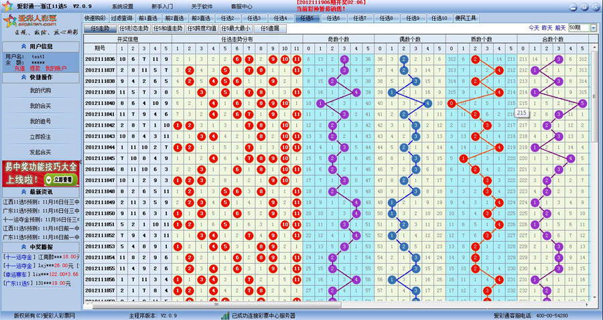Select the 任5最大最小 chart button

click(x=236, y=28)
